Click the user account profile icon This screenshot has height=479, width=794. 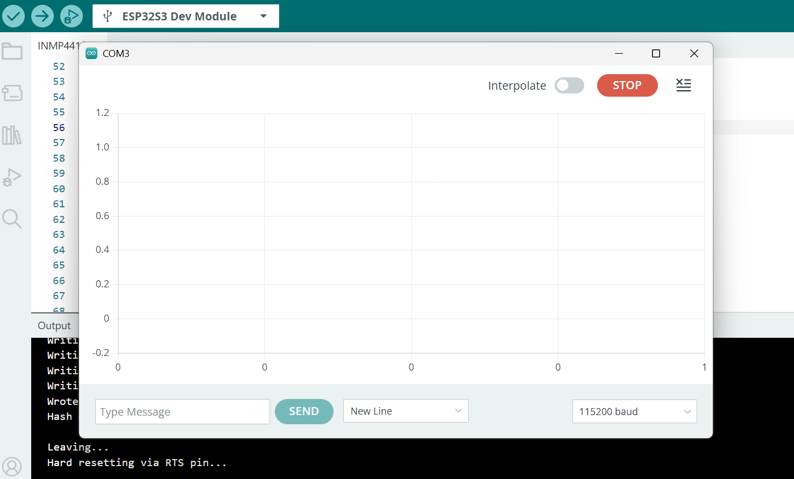[x=12, y=467]
